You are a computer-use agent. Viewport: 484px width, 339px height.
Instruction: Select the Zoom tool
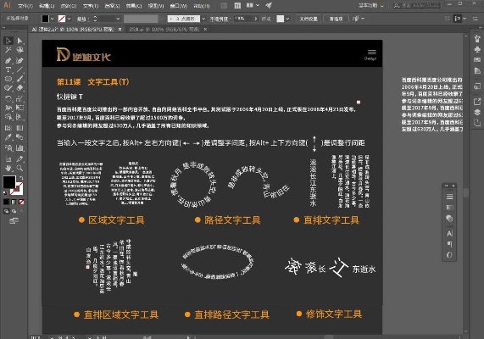(x=19, y=169)
